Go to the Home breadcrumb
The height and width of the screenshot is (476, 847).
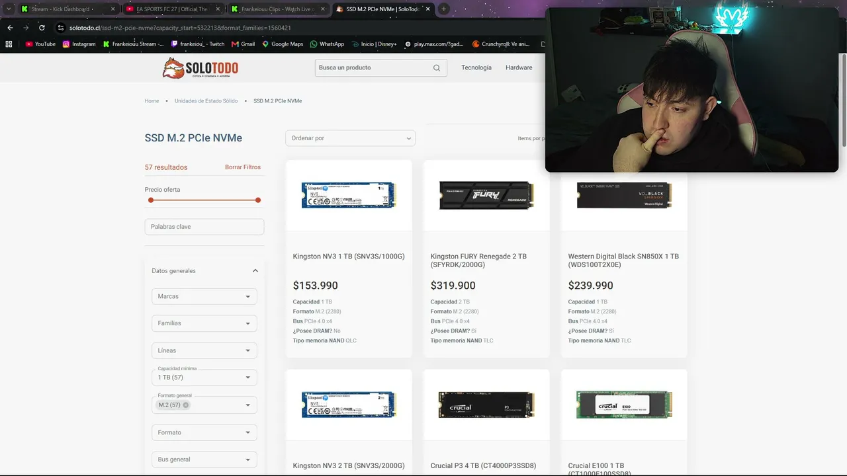[152, 101]
